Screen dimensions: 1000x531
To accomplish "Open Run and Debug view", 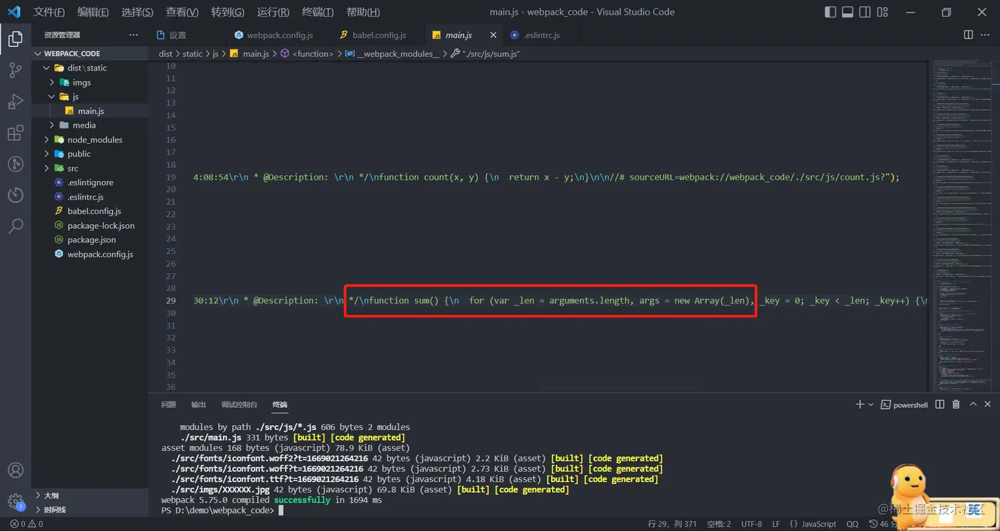I will [15, 102].
